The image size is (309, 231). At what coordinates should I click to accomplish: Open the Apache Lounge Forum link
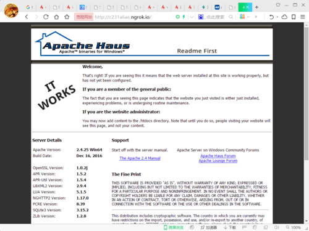[x=218, y=161]
